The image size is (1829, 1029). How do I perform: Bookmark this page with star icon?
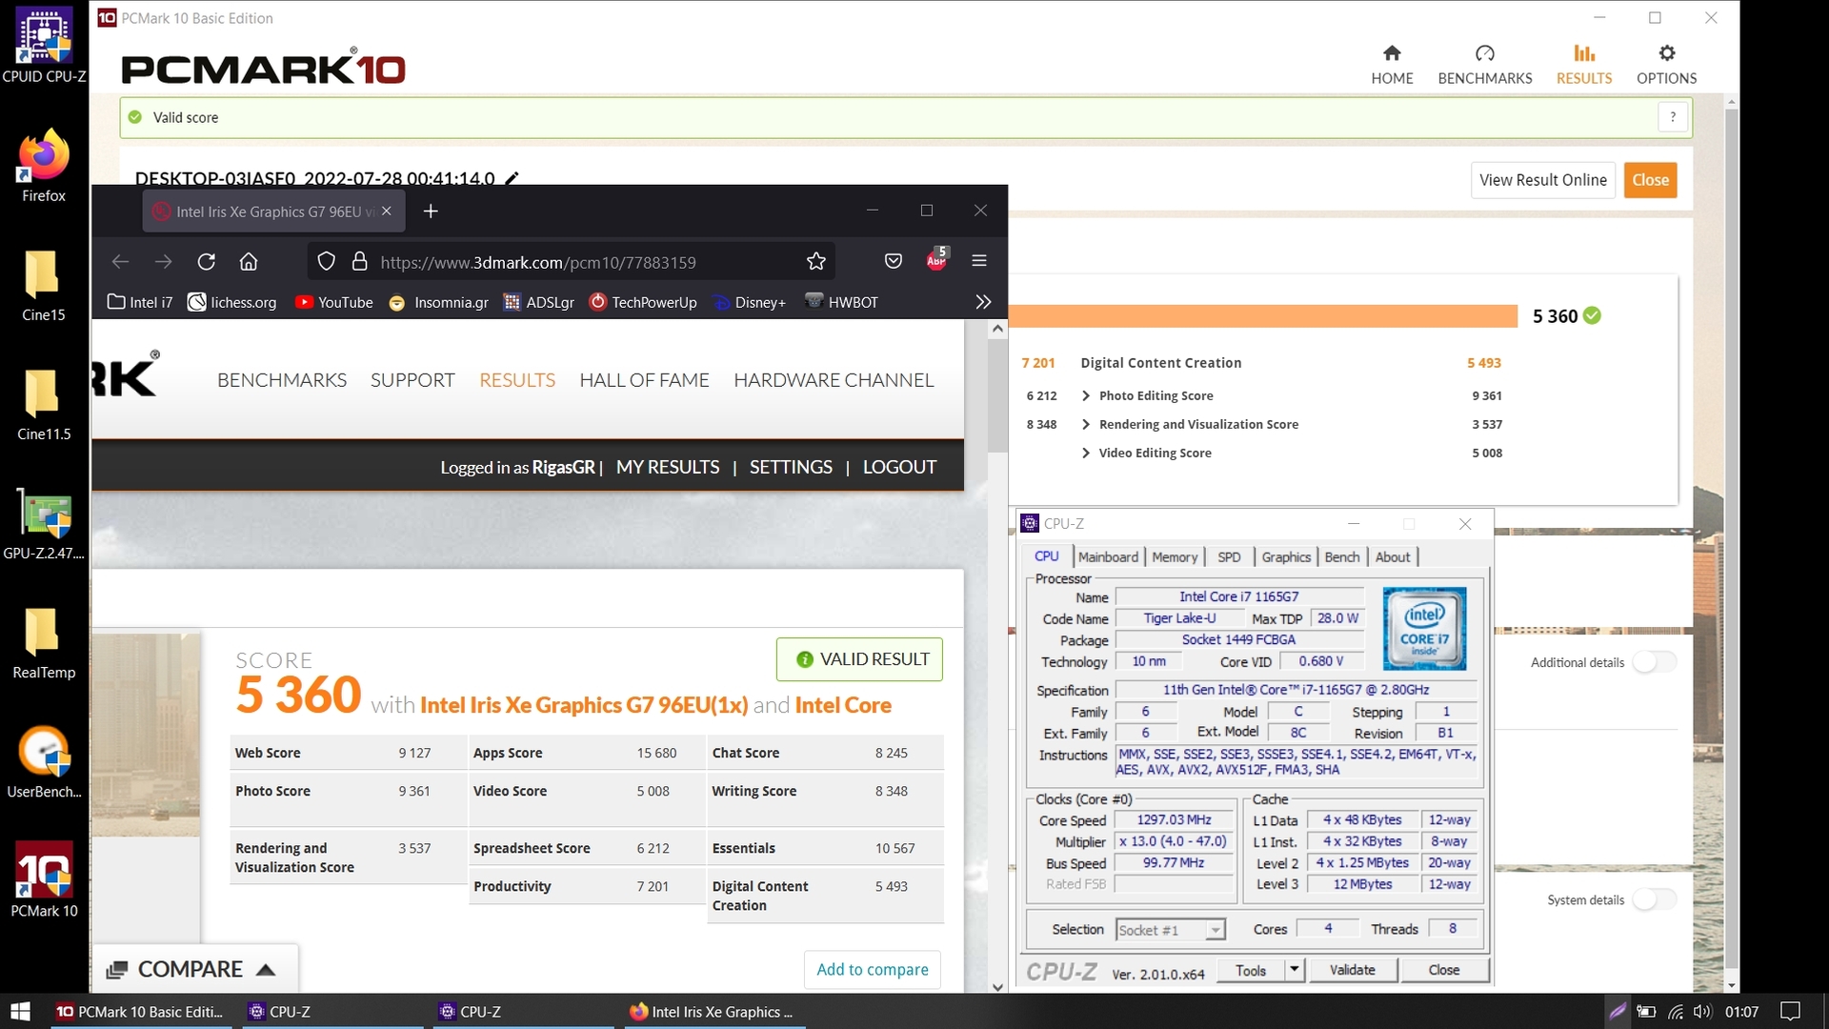tap(816, 261)
